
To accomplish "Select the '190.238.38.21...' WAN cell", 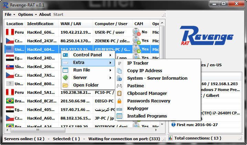I will pos(76,92).
